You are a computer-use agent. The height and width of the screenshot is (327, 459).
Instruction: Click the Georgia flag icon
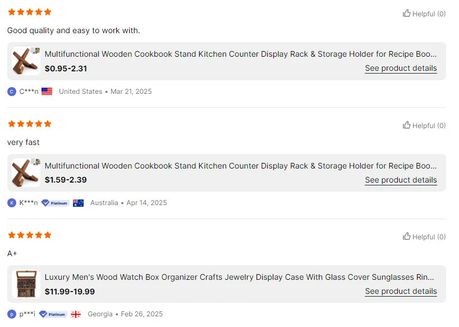point(76,314)
